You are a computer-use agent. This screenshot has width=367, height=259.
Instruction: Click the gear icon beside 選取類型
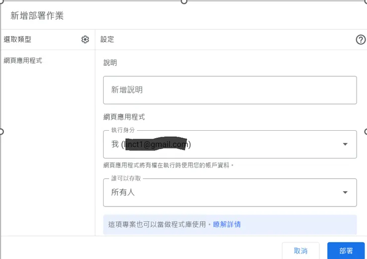(x=85, y=40)
